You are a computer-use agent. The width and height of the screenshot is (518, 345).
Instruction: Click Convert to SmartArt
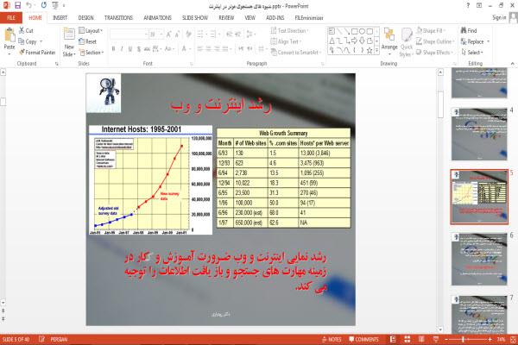[296, 53]
